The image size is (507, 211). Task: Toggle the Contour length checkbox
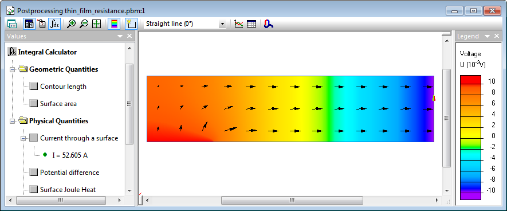point(34,87)
